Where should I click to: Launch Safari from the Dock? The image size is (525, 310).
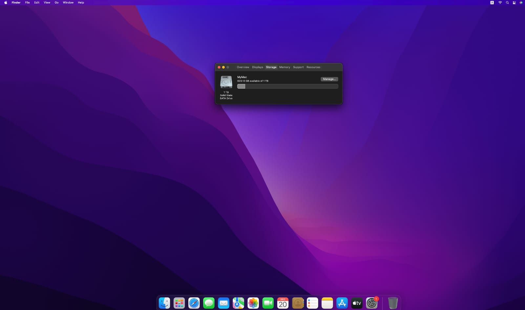pyautogui.click(x=194, y=303)
